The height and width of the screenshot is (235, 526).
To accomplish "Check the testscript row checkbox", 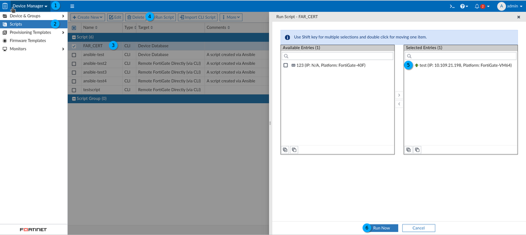I will tap(74, 90).
